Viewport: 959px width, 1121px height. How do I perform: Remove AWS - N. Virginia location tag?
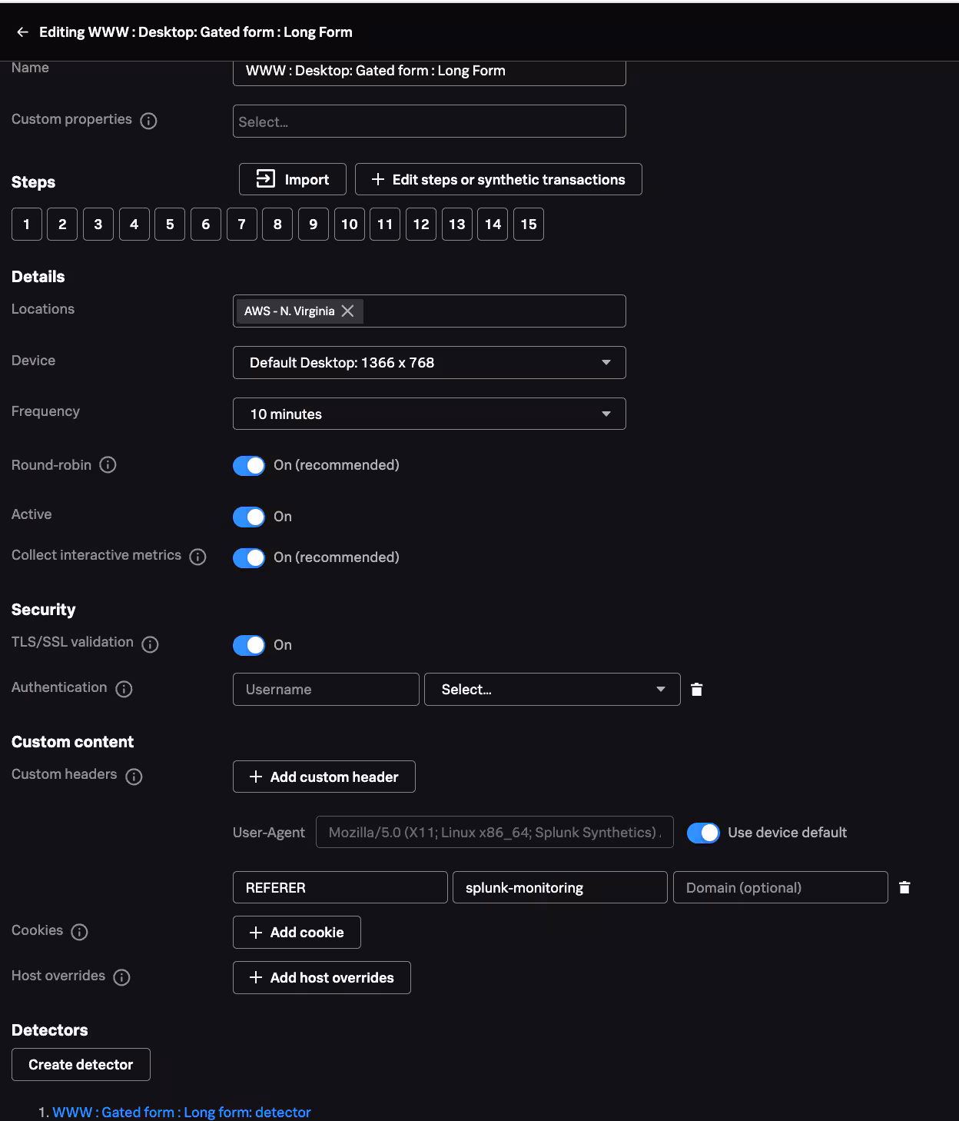[347, 311]
